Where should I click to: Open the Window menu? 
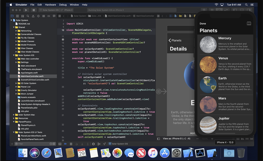[74, 5]
